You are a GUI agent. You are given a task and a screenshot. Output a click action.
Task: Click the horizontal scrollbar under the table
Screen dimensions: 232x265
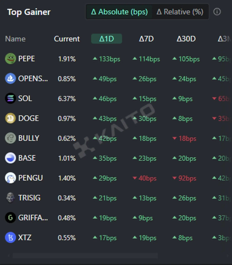click(85, 256)
